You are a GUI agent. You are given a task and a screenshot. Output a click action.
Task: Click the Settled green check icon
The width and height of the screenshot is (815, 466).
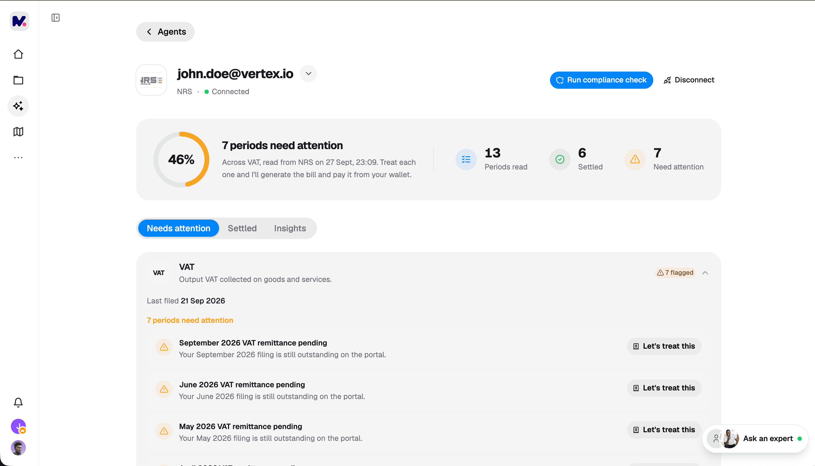pos(560,159)
